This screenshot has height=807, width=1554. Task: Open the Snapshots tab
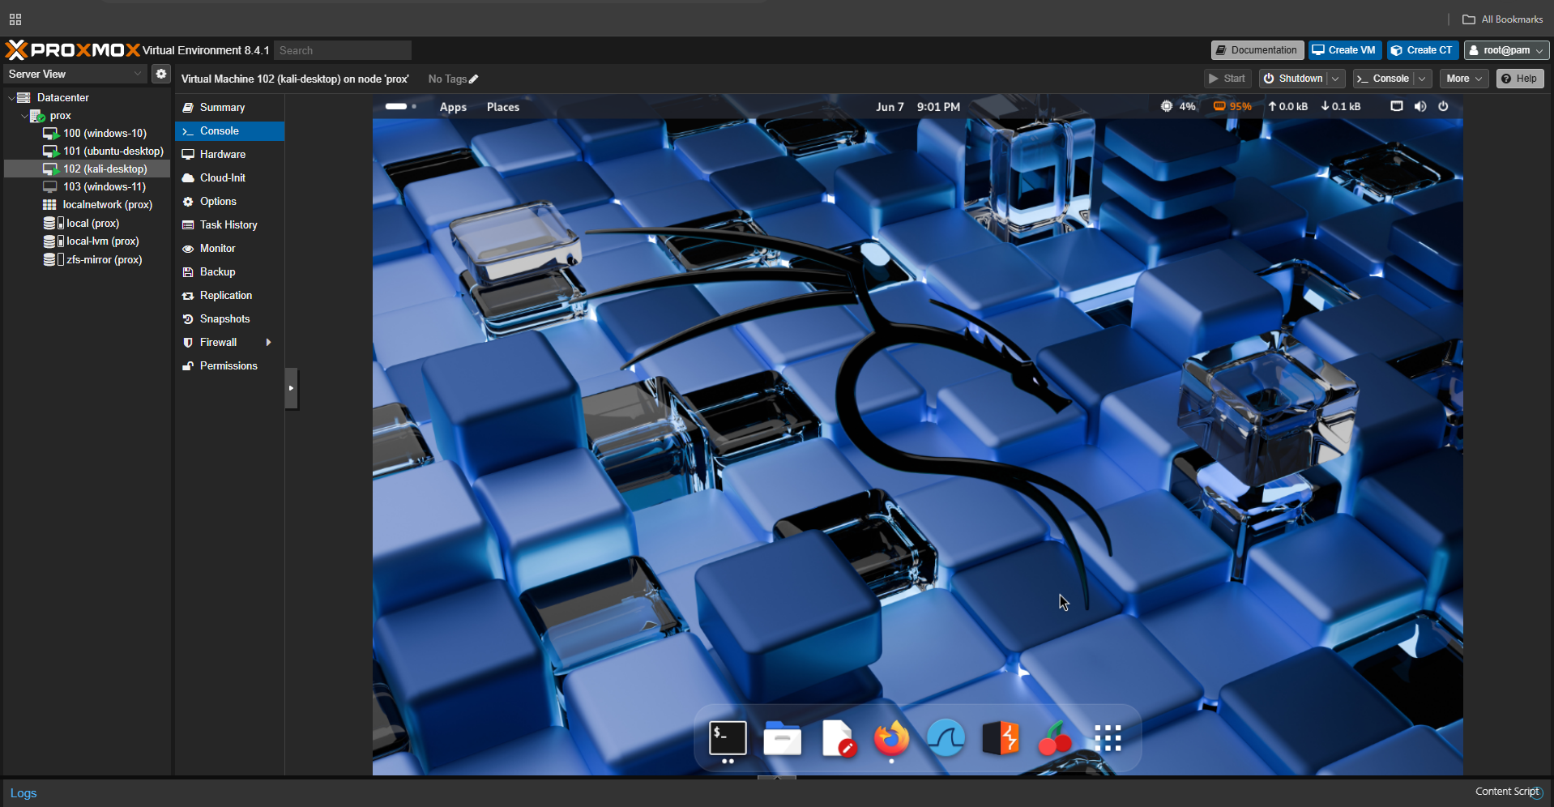point(224,319)
